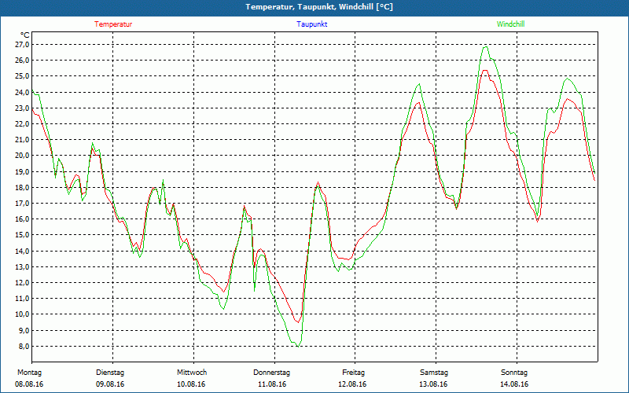
Task: Click the Donnerstag day label
Action: click(x=271, y=373)
